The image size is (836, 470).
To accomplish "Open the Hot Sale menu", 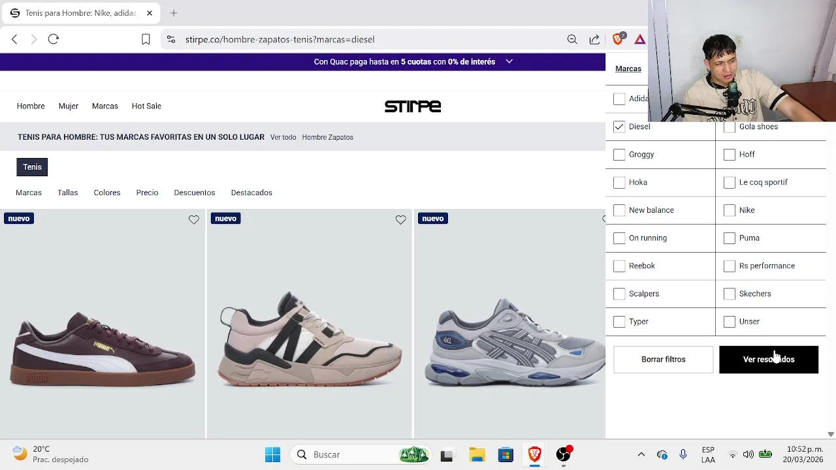I will [x=146, y=106].
